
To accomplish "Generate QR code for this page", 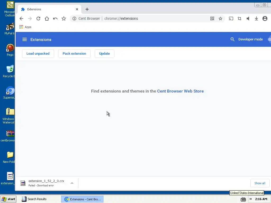I will tap(212, 19).
